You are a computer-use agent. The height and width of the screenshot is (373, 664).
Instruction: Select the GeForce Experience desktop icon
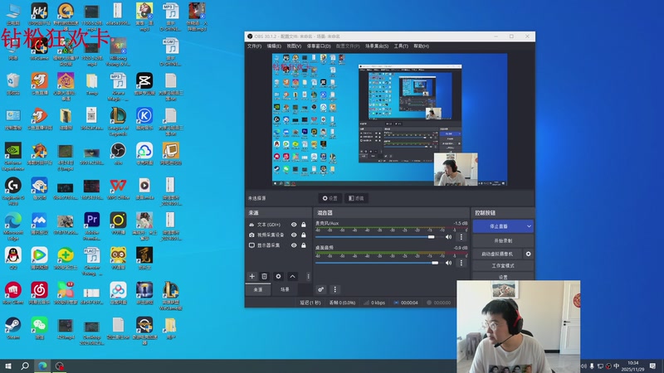[x=13, y=156]
